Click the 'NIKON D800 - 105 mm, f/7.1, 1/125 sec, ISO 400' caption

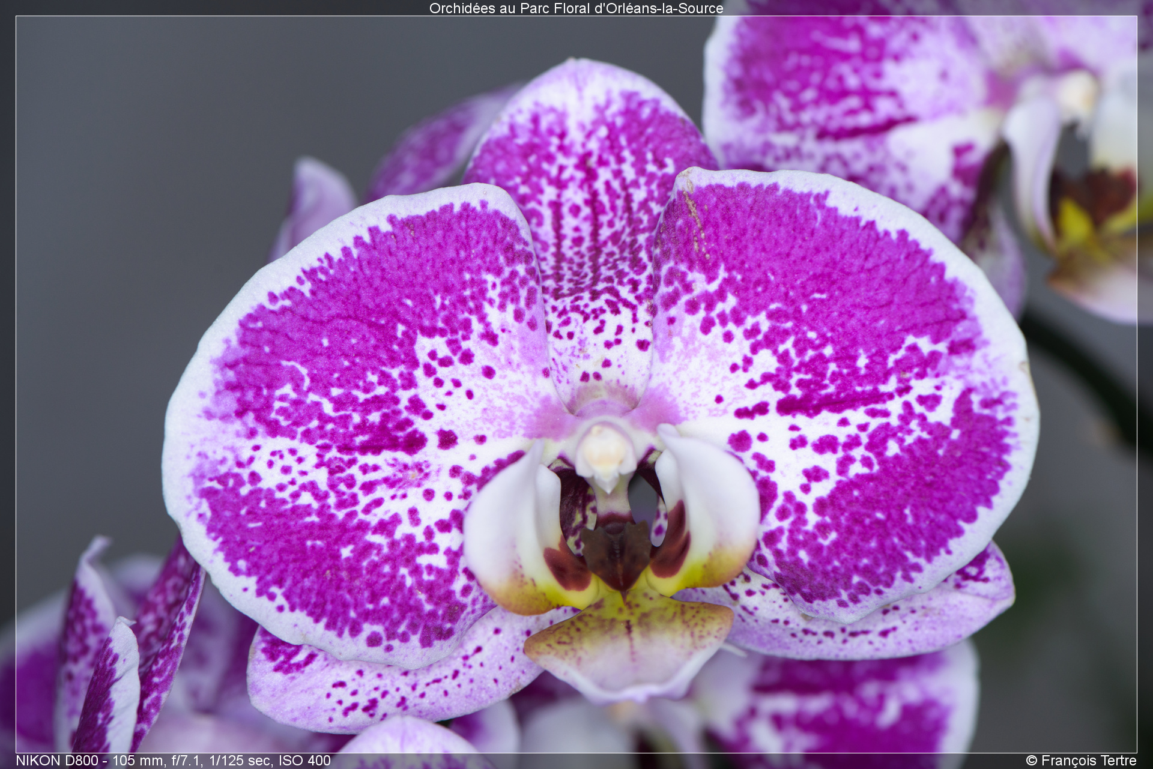(173, 761)
